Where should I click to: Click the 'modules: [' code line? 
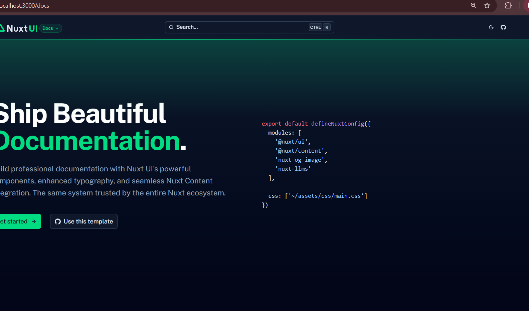[x=285, y=133]
